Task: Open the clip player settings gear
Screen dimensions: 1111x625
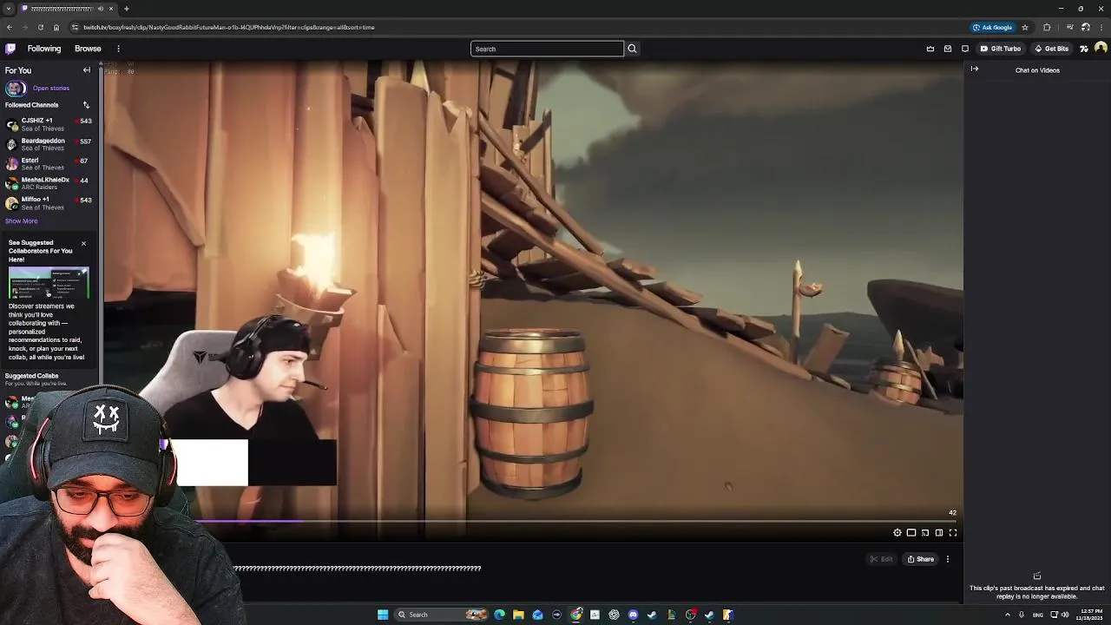Action: pos(897,533)
